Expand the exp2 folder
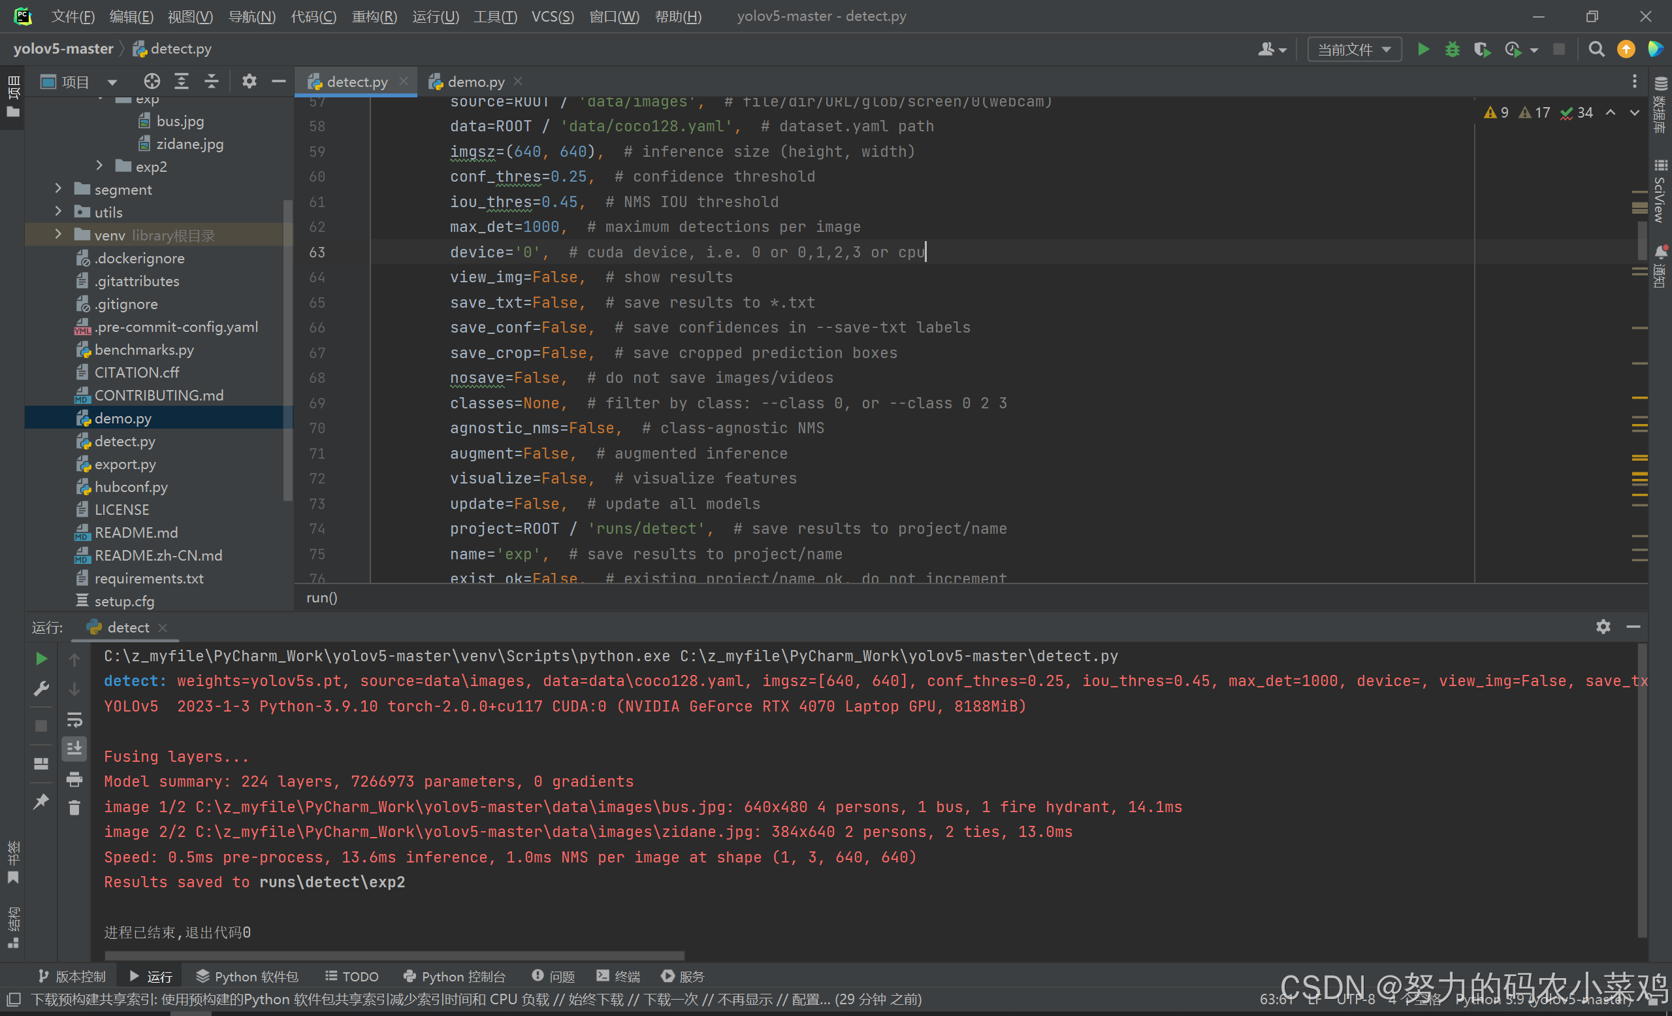1672x1016 pixels. [x=99, y=165]
